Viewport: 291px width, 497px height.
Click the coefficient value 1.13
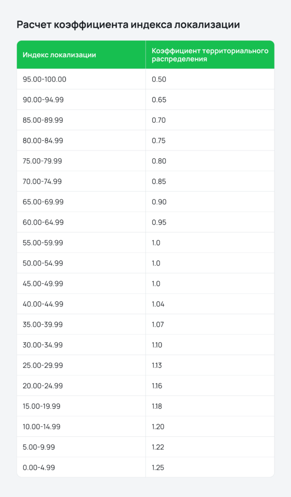(158, 365)
